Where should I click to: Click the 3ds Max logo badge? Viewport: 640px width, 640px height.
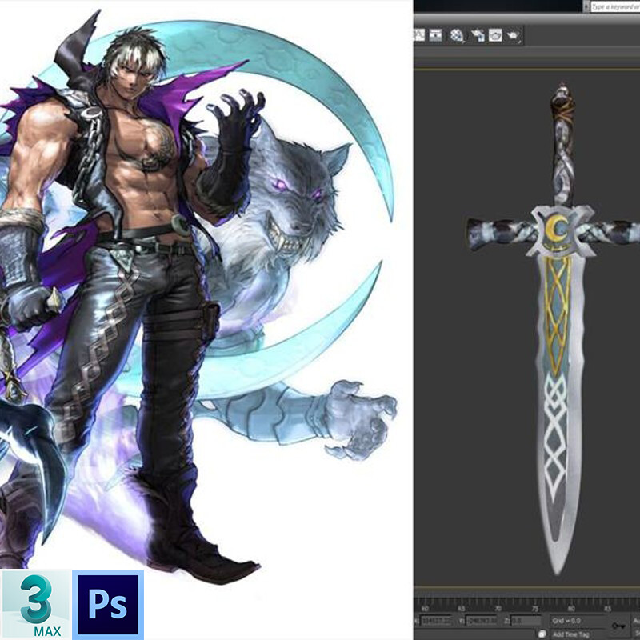click(36, 605)
